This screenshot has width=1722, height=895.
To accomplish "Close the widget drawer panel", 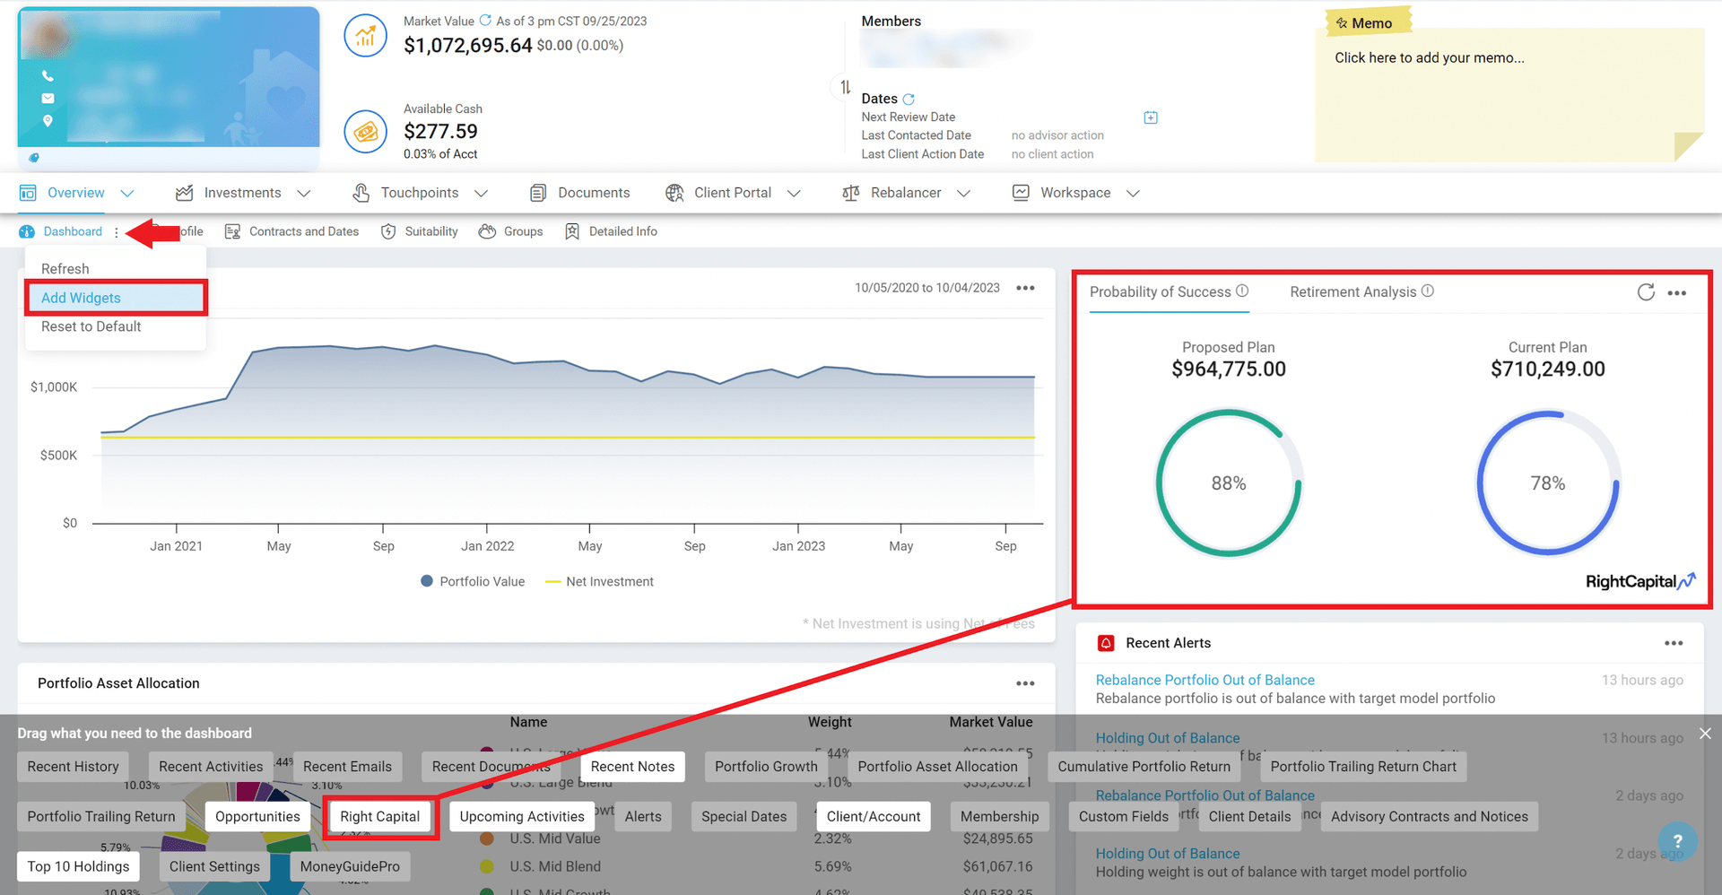I will tap(1705, 734).
